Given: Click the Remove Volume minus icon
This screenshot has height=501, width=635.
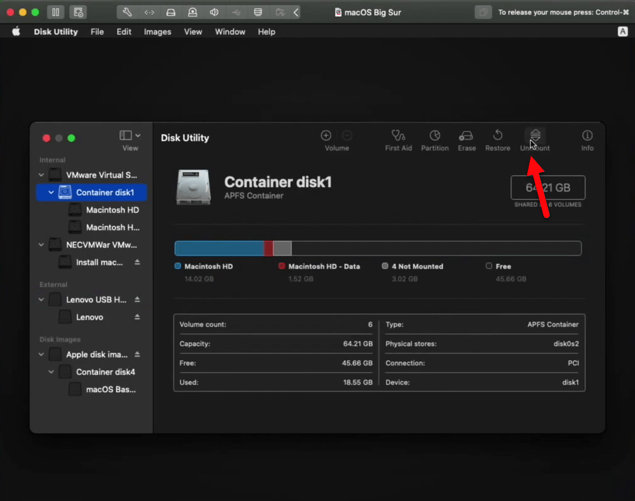Looking at the screenshot, I should (x=347, y=135).
